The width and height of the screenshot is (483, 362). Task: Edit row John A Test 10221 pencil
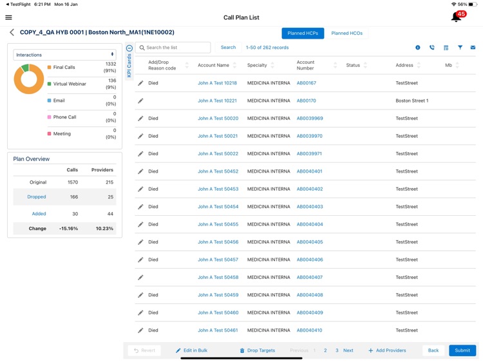pyautogui.click(x=140, y=100)
